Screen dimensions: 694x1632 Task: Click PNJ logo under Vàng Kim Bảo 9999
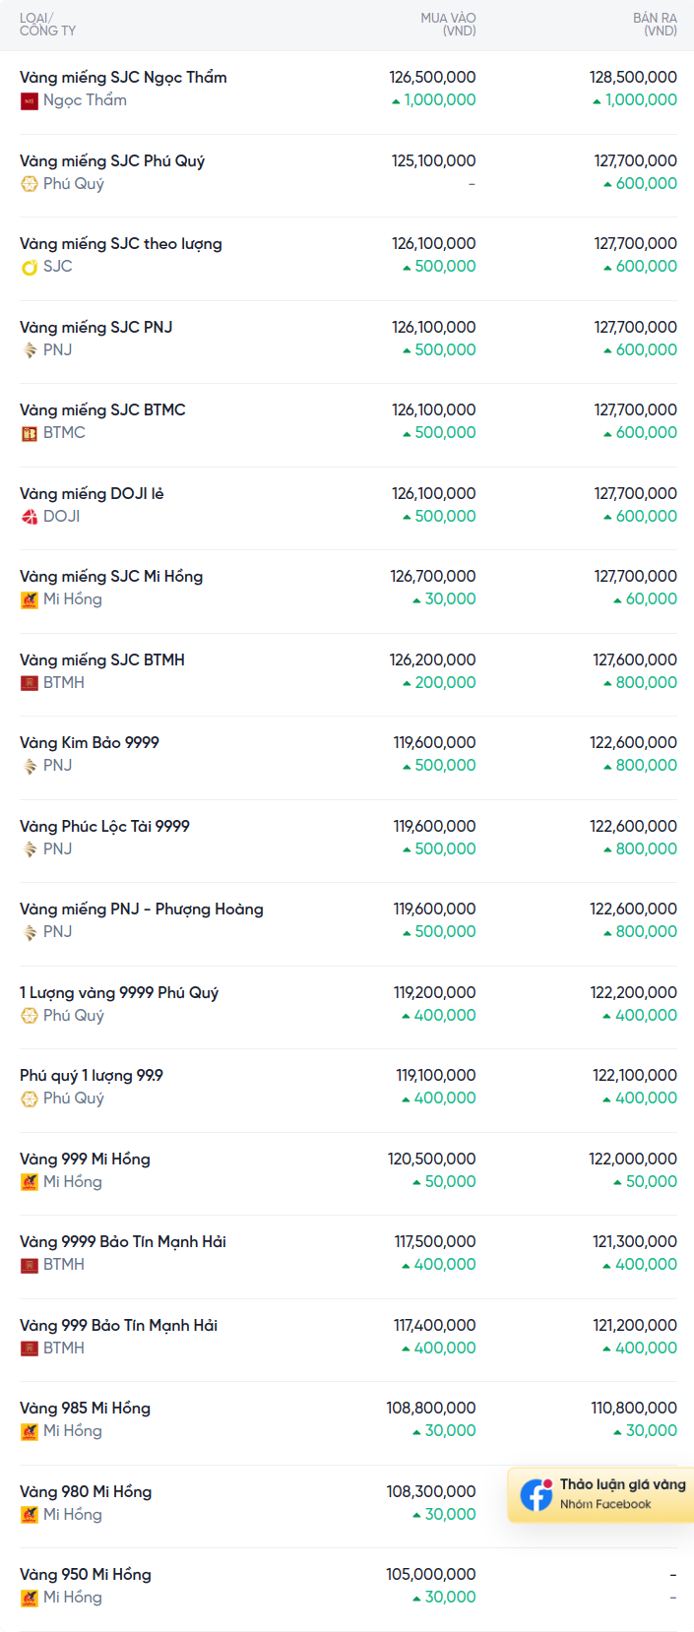coord(30,766)
